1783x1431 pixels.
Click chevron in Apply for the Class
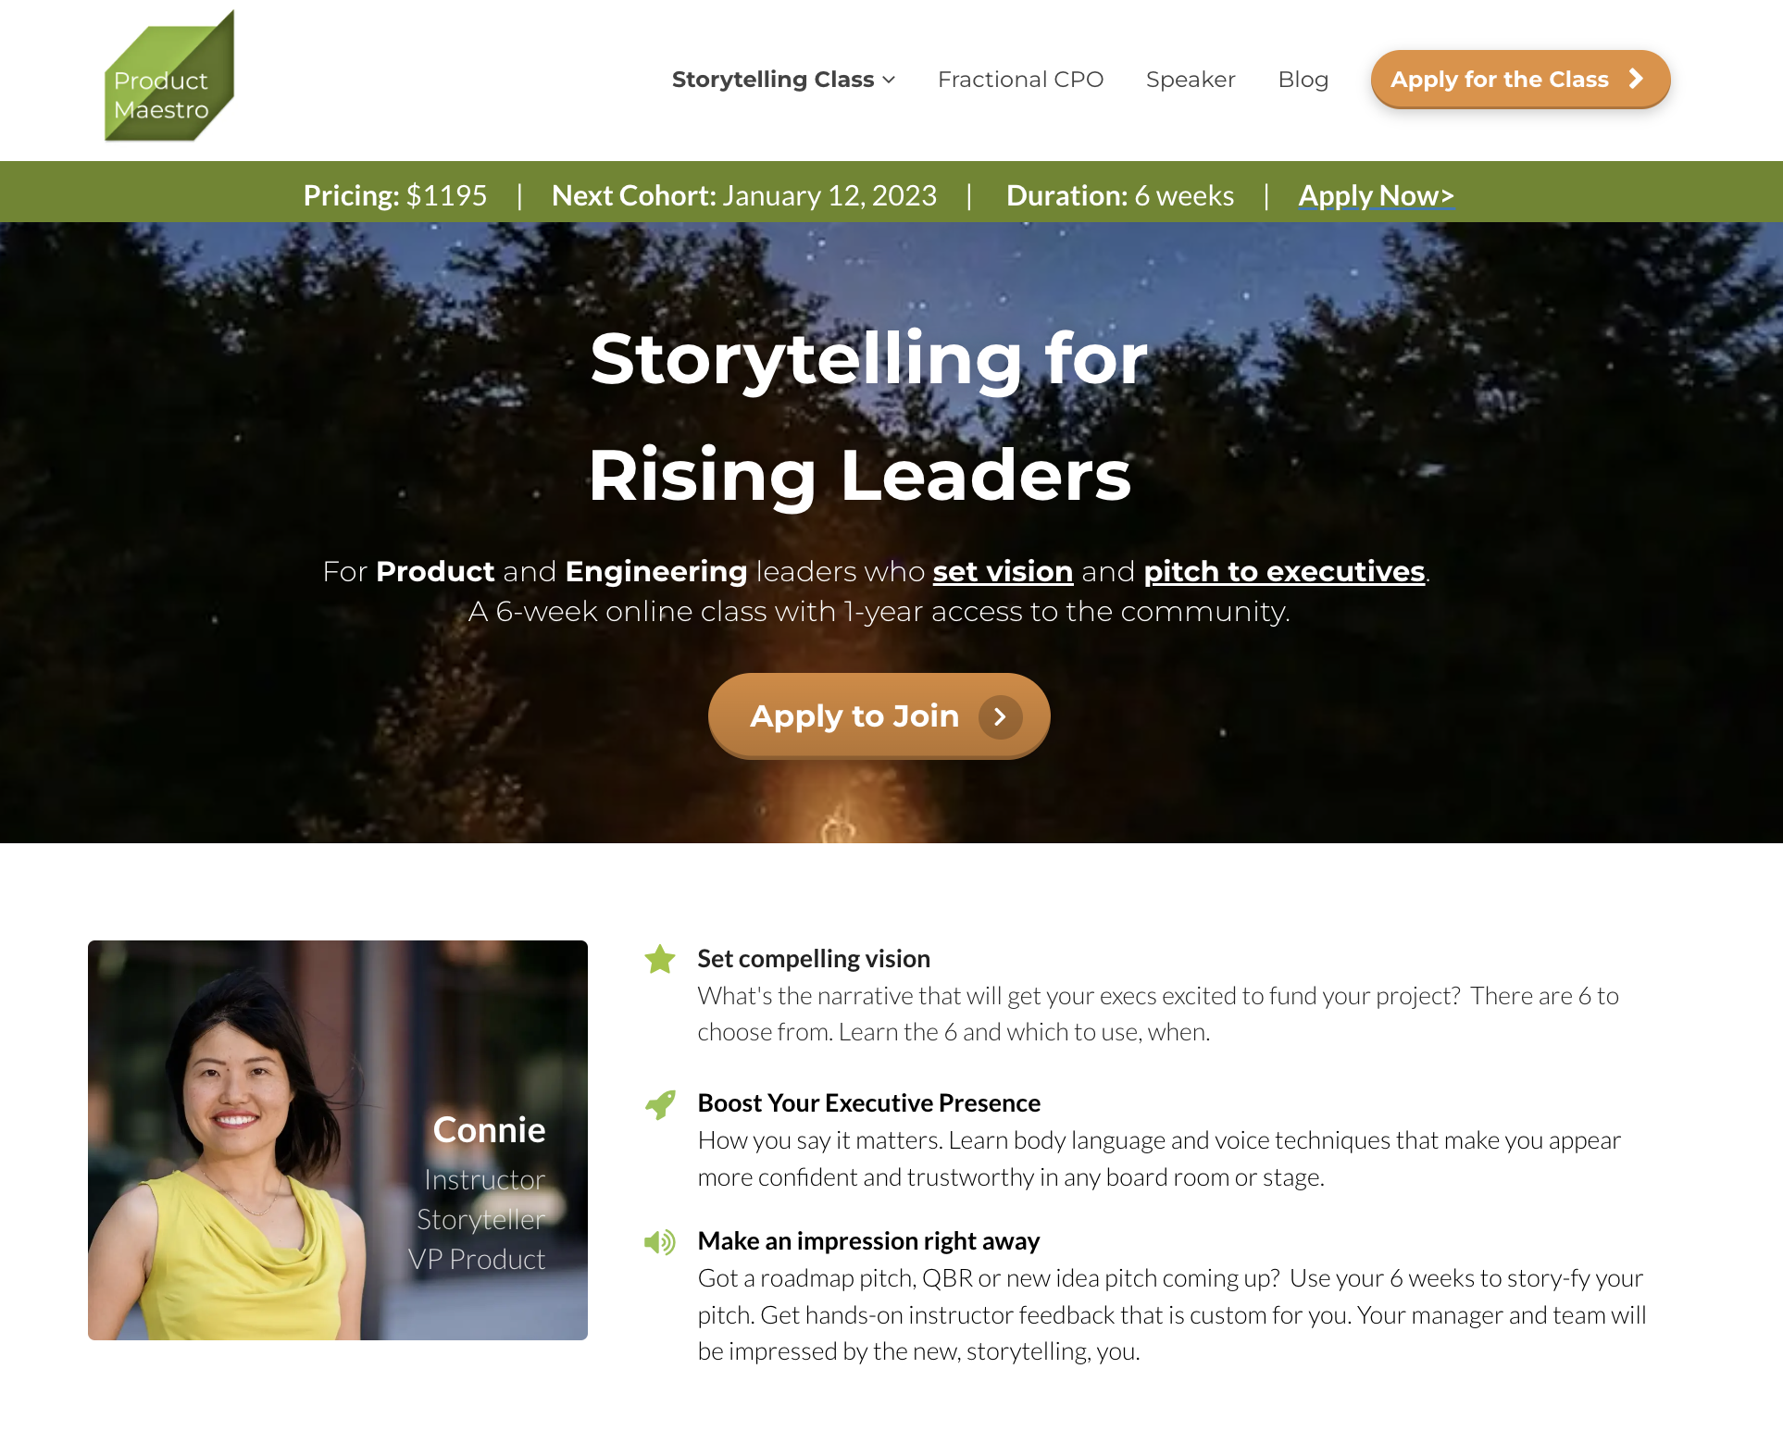(1636, 79)
